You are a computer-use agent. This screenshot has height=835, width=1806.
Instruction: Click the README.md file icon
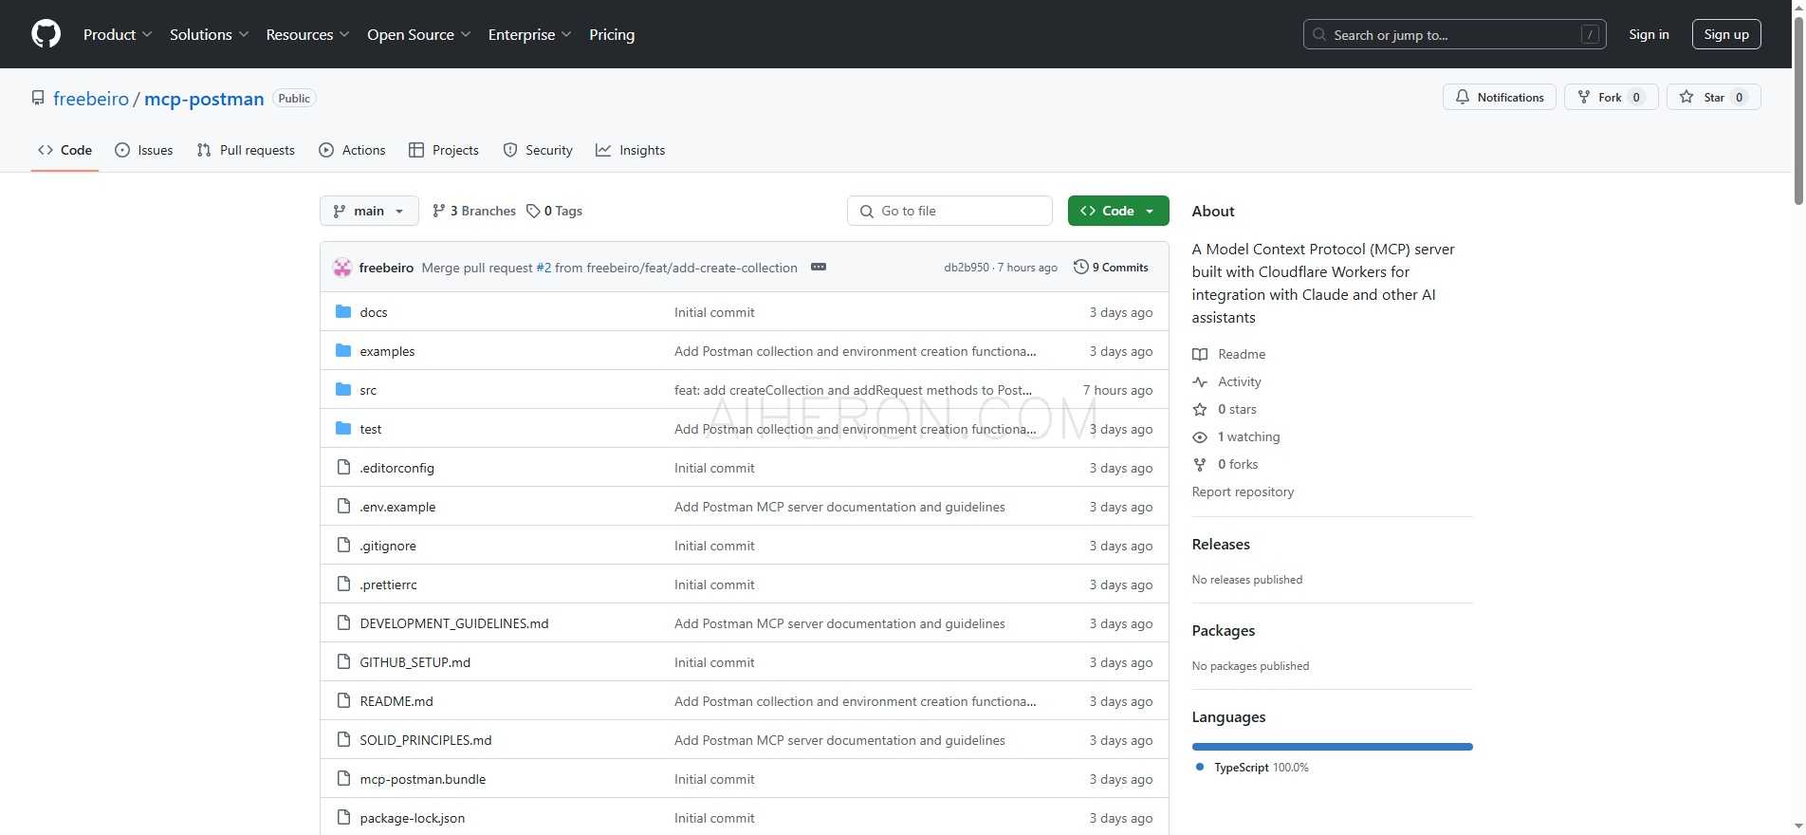coord(343,700)
